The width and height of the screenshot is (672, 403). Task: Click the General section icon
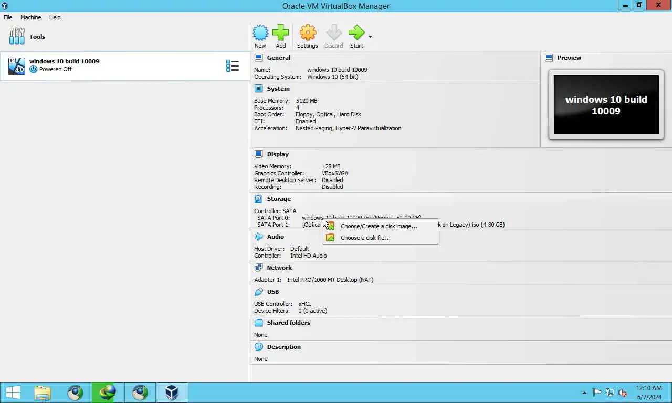click(x=258, y=58)
